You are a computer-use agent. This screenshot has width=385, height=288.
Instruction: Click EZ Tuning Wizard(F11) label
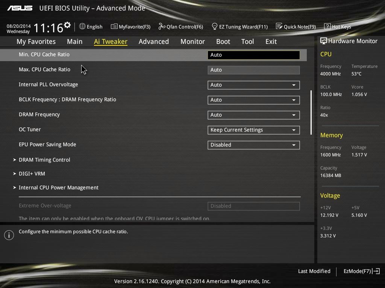[x=243, y=27]
